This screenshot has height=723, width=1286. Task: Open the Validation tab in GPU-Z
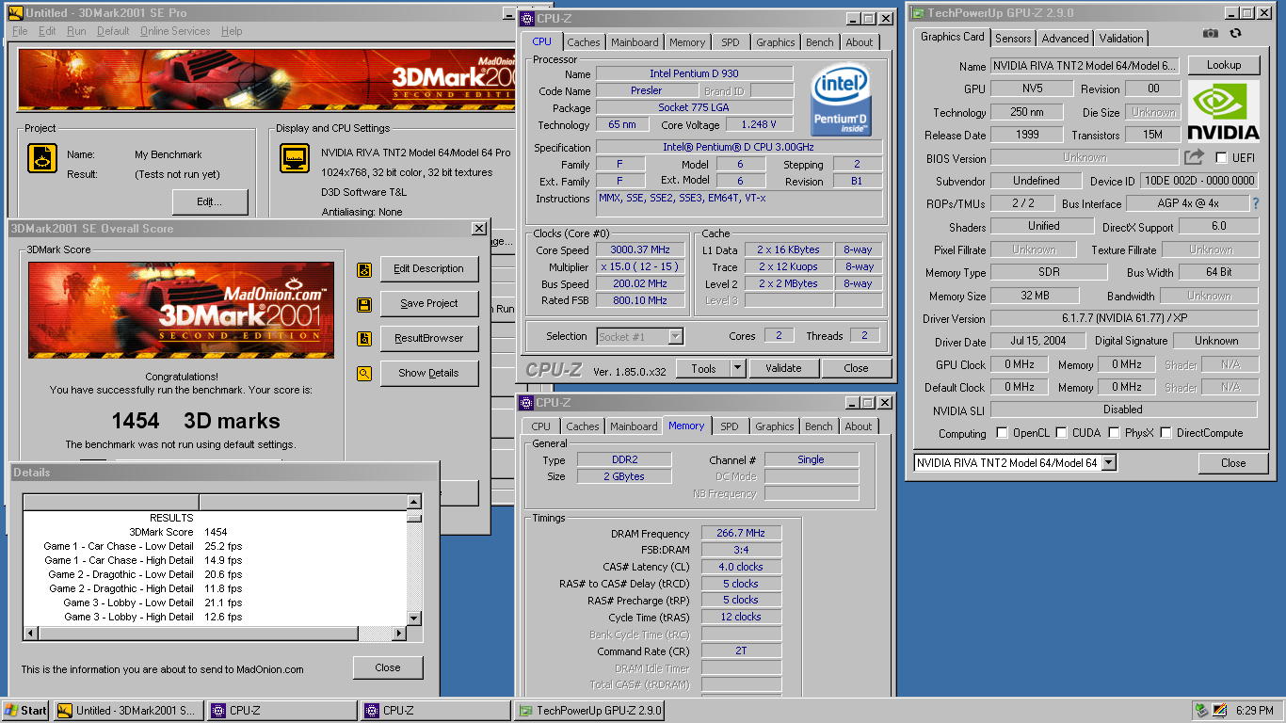pos(1121,39)
